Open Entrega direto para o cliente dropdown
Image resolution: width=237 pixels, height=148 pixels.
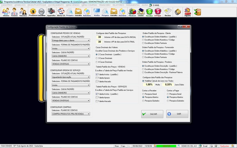coord(71,41)
